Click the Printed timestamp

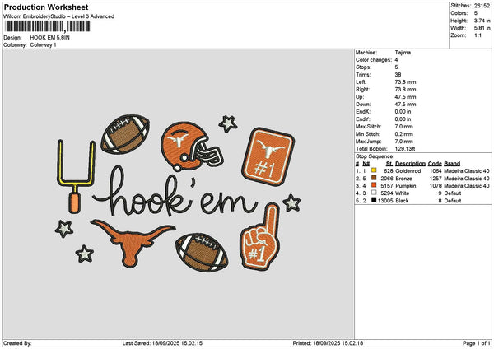point(328,343)
